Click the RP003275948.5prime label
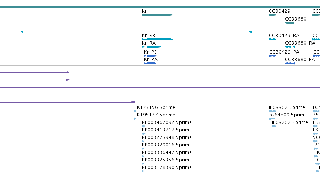Viewport: 320px width, 173px height. pos(167,137)
